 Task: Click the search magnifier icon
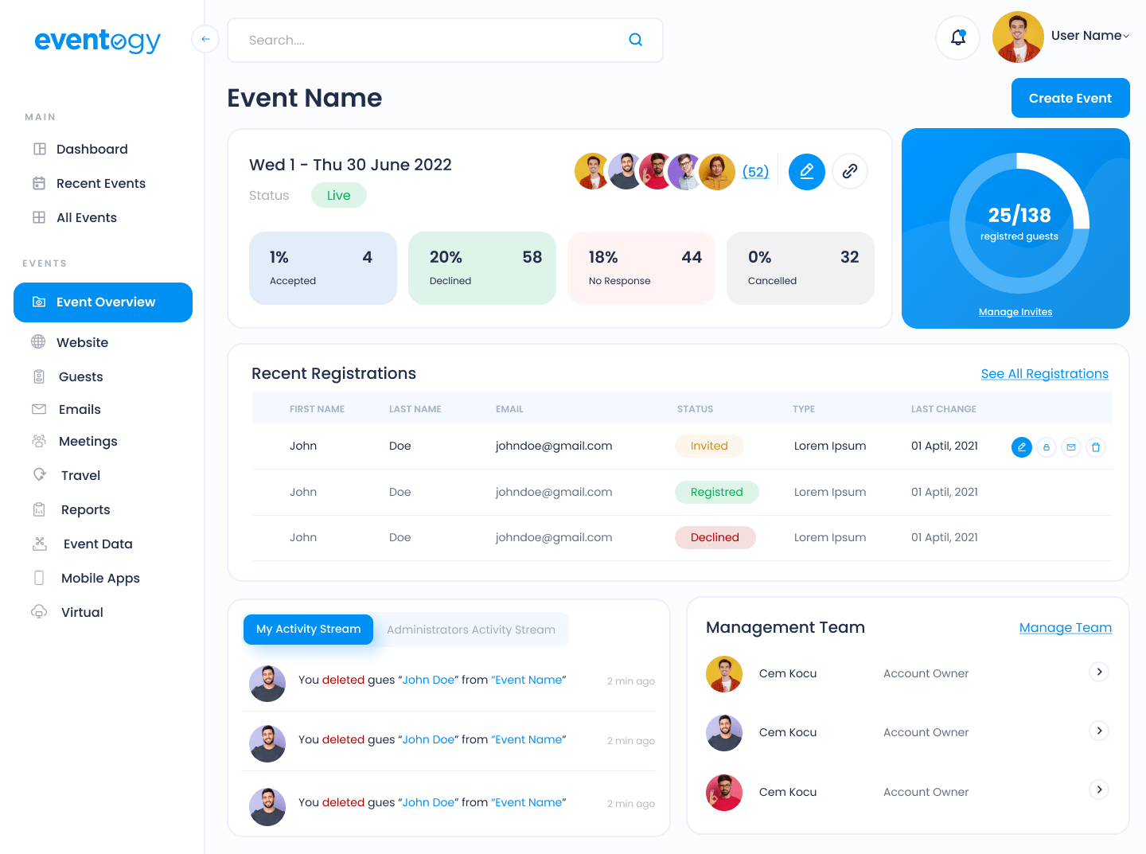[635, 40]
